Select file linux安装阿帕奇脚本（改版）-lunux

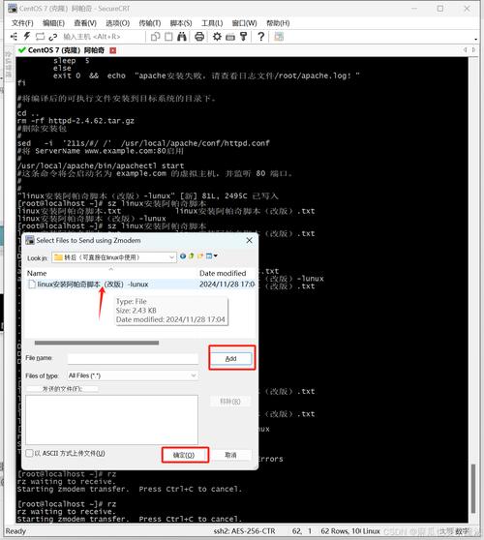(x=92, y=285)
